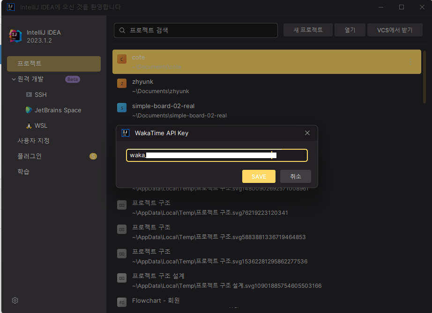The height and width of the screenshot is (313, 432).
Task: Open the zhyunk project
Action: [267, 86]
